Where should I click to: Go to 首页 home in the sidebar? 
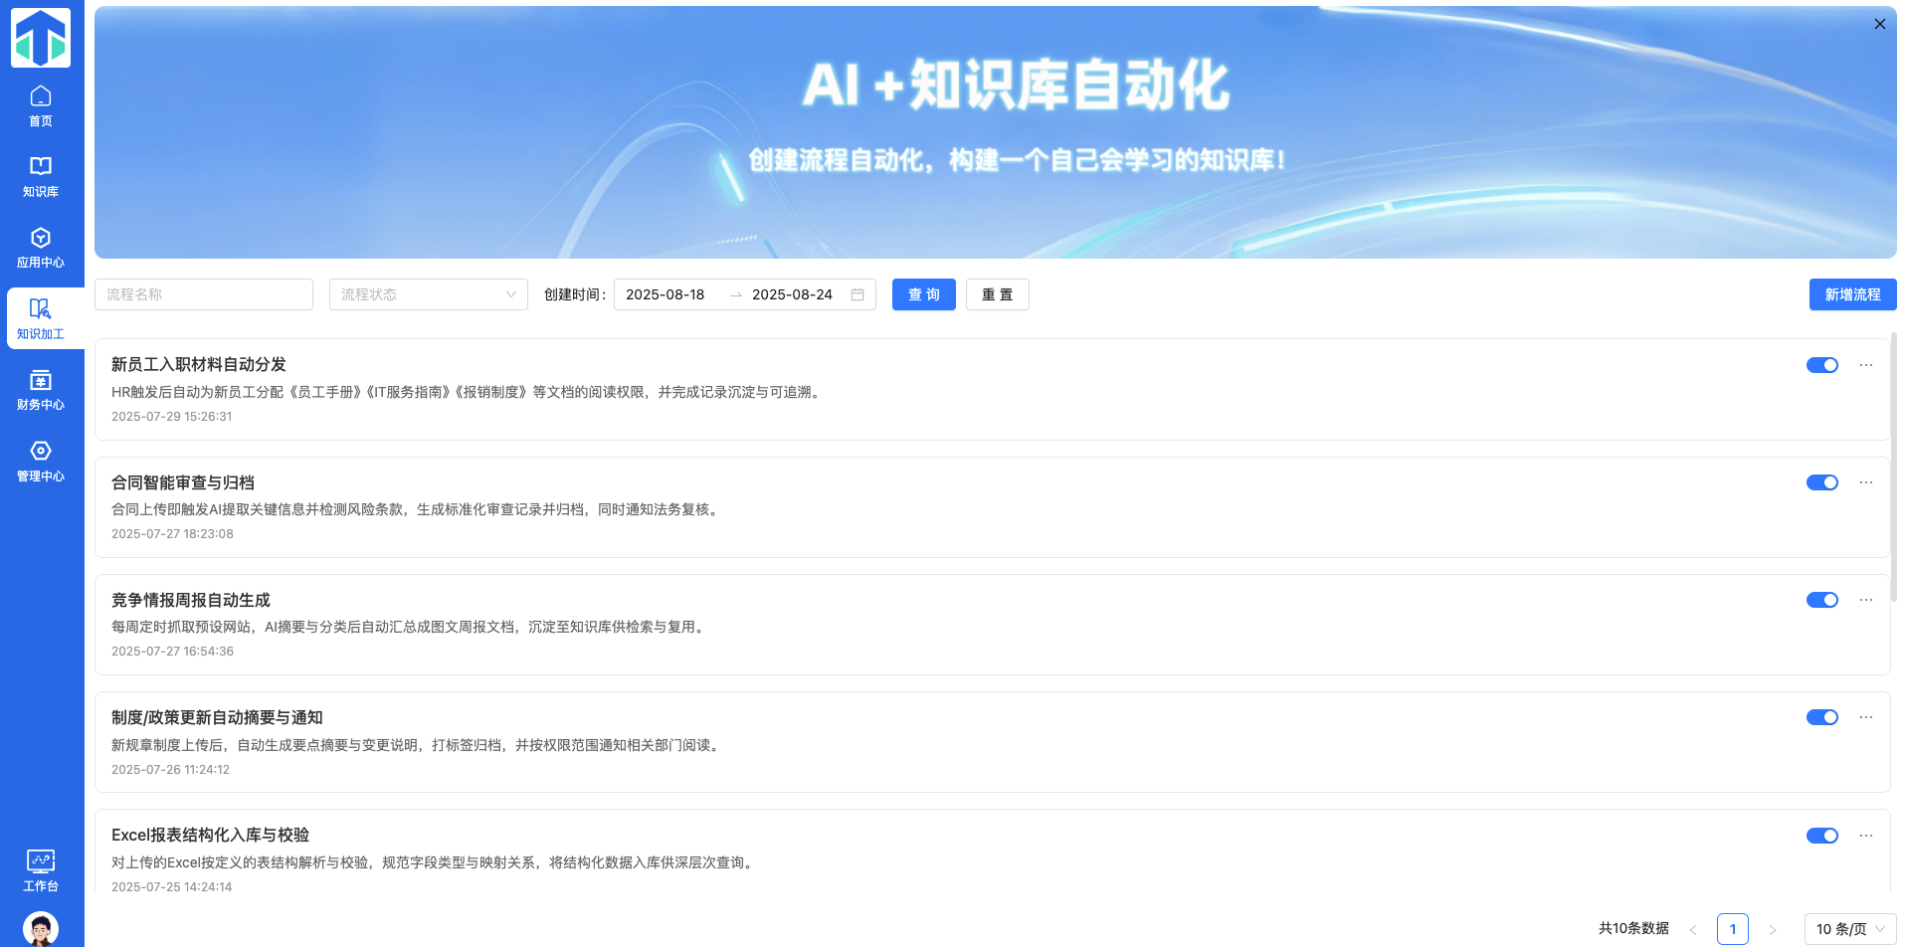coord(41,106)
